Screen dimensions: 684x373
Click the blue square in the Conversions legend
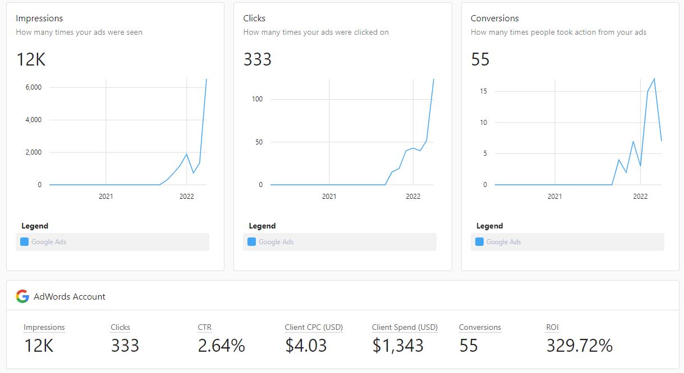pos(479,242)
